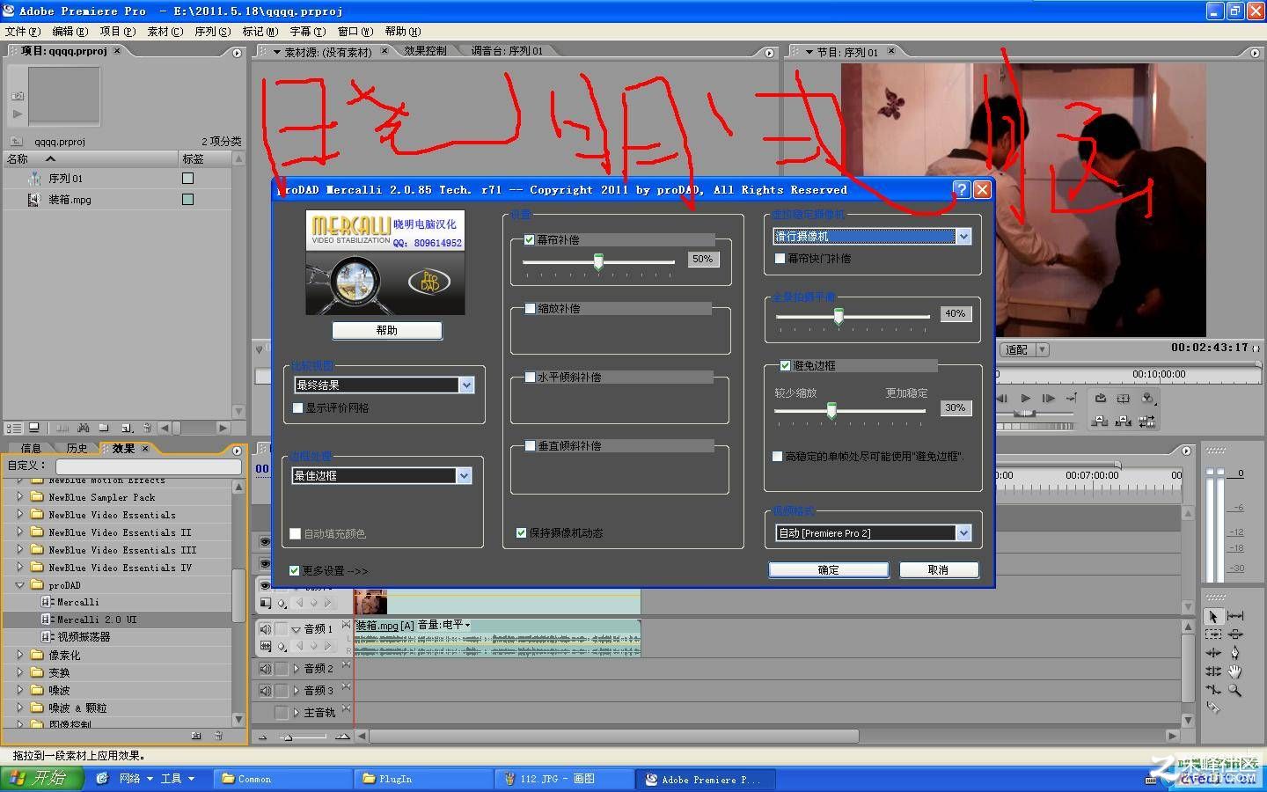
Task: Toggle the 保持摄像机动态 checkbox
Action: click(521, 532)
